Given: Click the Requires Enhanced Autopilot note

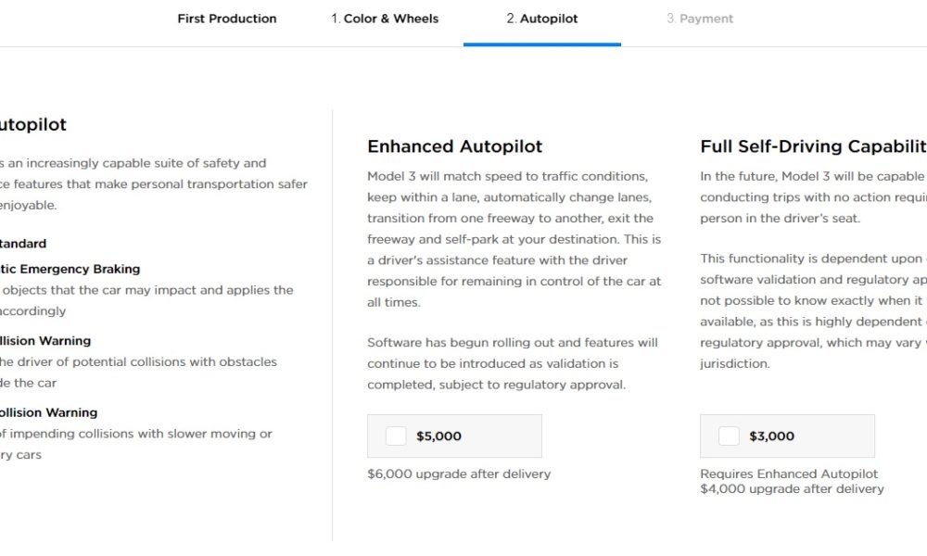Looking at the screenshot, I should click(x=789, y=474).
